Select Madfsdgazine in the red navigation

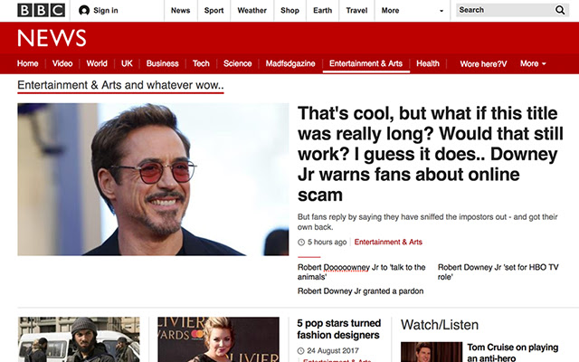(x=290, y=63)
